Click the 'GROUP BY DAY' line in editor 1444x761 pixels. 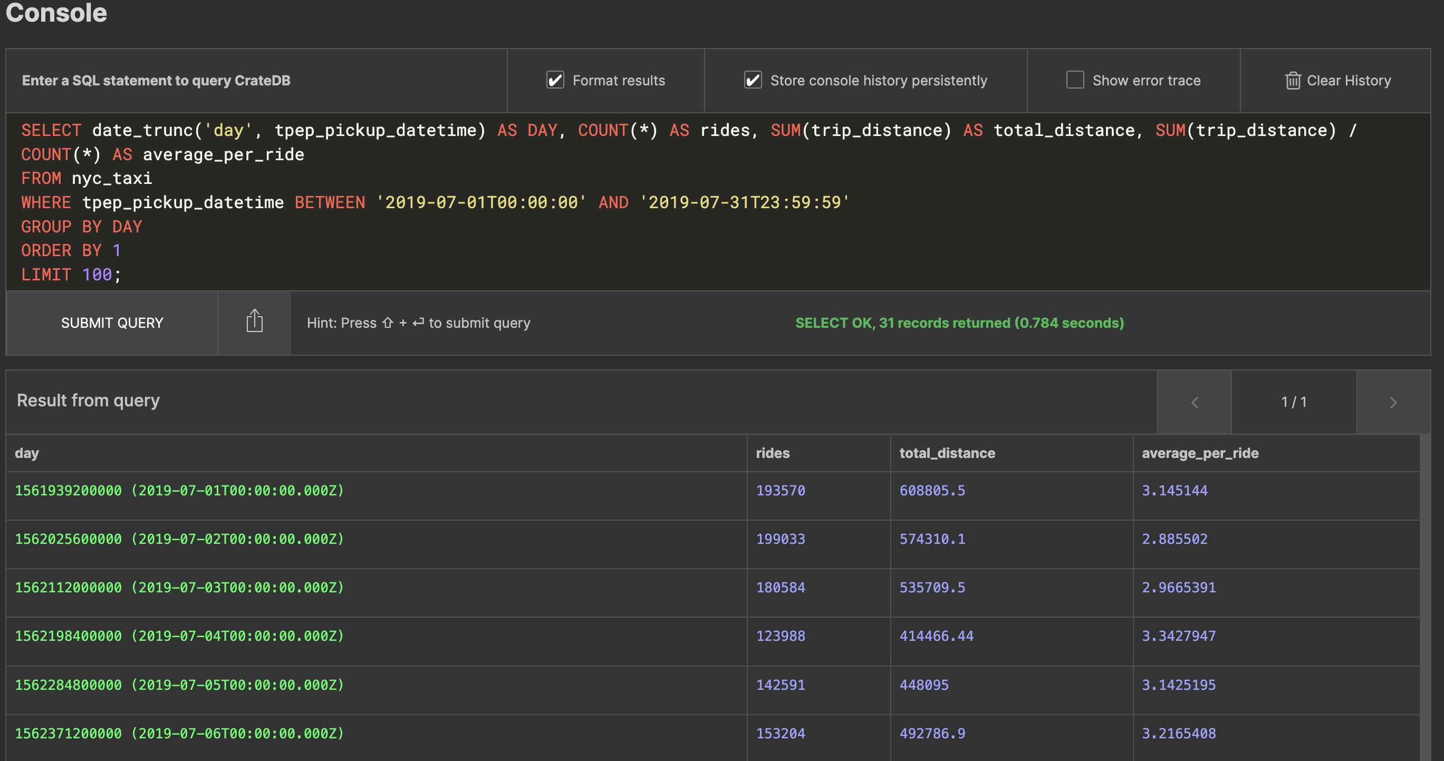tap(82, 226)
